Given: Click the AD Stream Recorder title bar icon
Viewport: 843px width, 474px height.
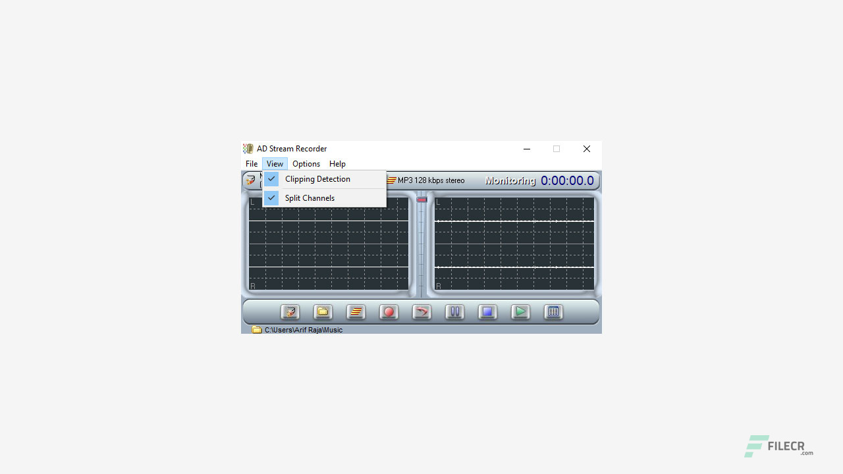Looking at the screenshot, I should [248, 149].
